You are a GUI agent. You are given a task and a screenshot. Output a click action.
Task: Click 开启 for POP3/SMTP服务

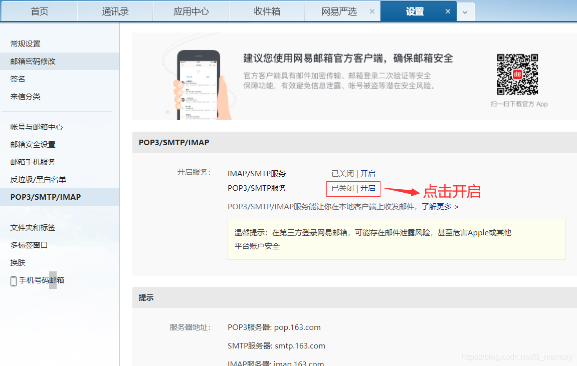click(367, 188)
